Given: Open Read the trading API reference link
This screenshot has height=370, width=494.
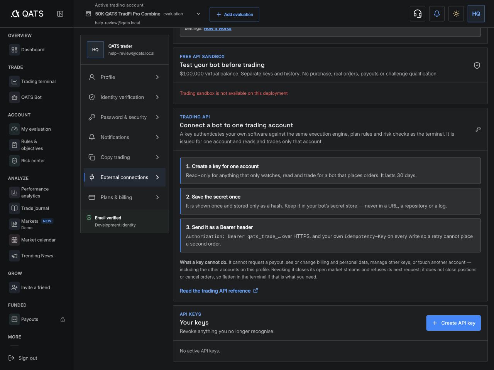Looking at the screenshot, I should pyautogui.click(x=219, y=291).
